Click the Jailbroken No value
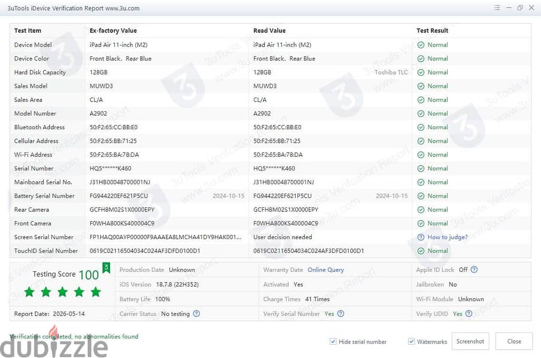The width and height of the screenshot is (541, 358). click(452, 284)
